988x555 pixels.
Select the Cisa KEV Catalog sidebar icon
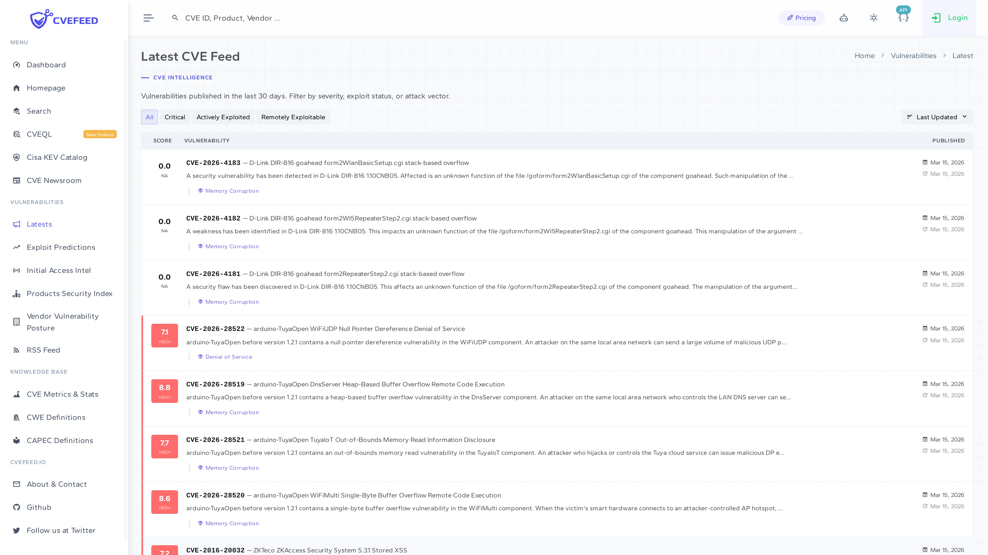(16, 157)
